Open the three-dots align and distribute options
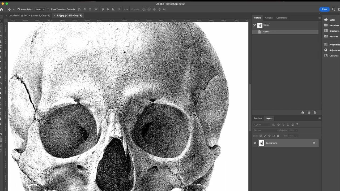The image size is (340, 191). click(x=126, y=9)
